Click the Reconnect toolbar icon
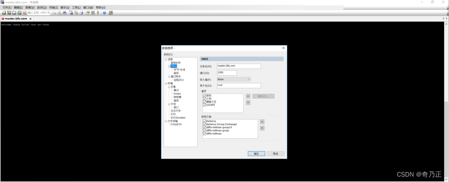 (x=19, y=13)
